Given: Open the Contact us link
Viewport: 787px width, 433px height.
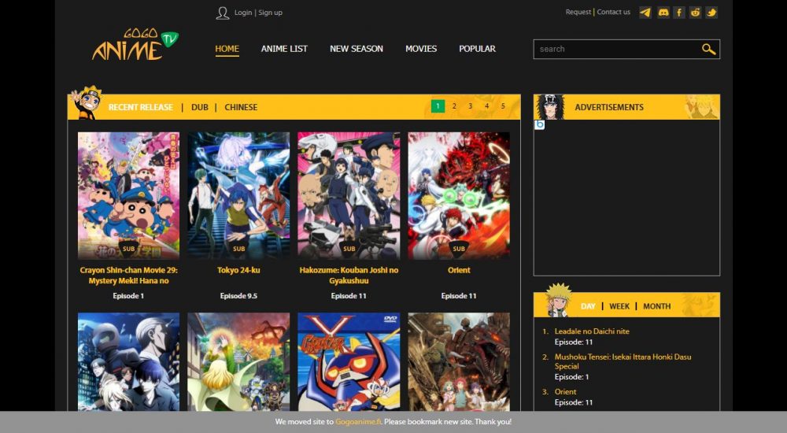Looking at the screenshot, I should [613, 12].
